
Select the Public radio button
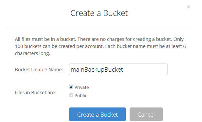point(71,95)
